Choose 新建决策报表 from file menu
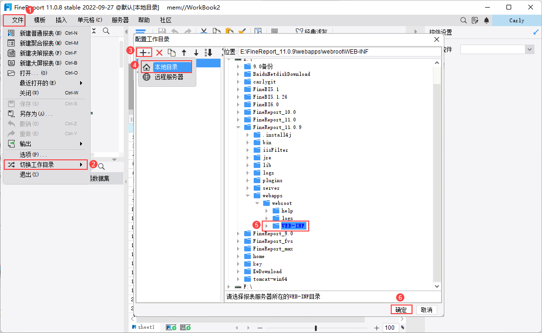Viewport: 542px width, 333px height. (46, 53)
